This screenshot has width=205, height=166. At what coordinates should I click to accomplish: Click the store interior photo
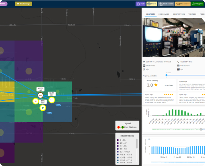click(x=174, y=37)
